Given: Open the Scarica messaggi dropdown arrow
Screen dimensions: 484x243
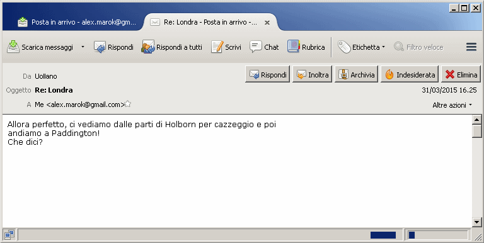Looking at the screenshot, I should tap(83, 47).
